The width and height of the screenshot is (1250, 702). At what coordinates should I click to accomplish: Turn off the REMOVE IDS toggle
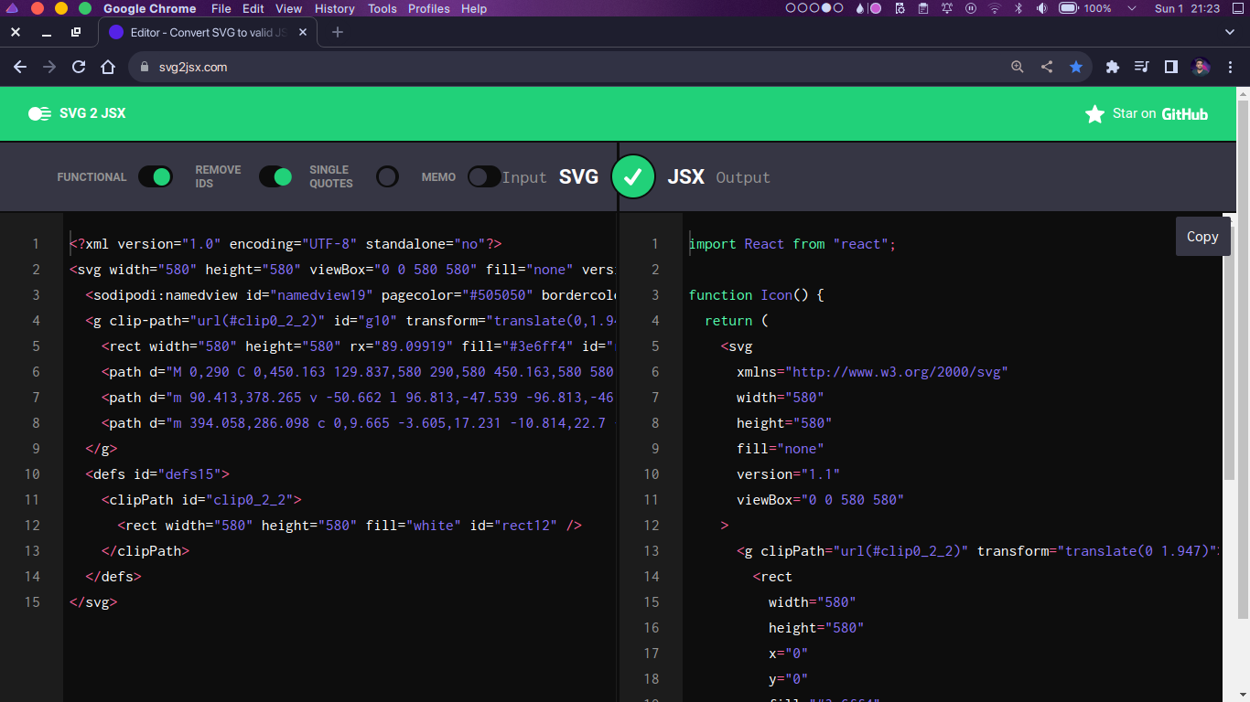coord(275,176)
